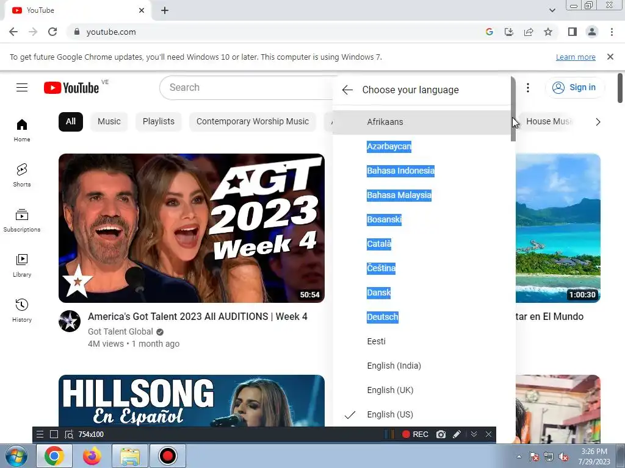Select Contemporary Worship Music chip

coord(252,121)
